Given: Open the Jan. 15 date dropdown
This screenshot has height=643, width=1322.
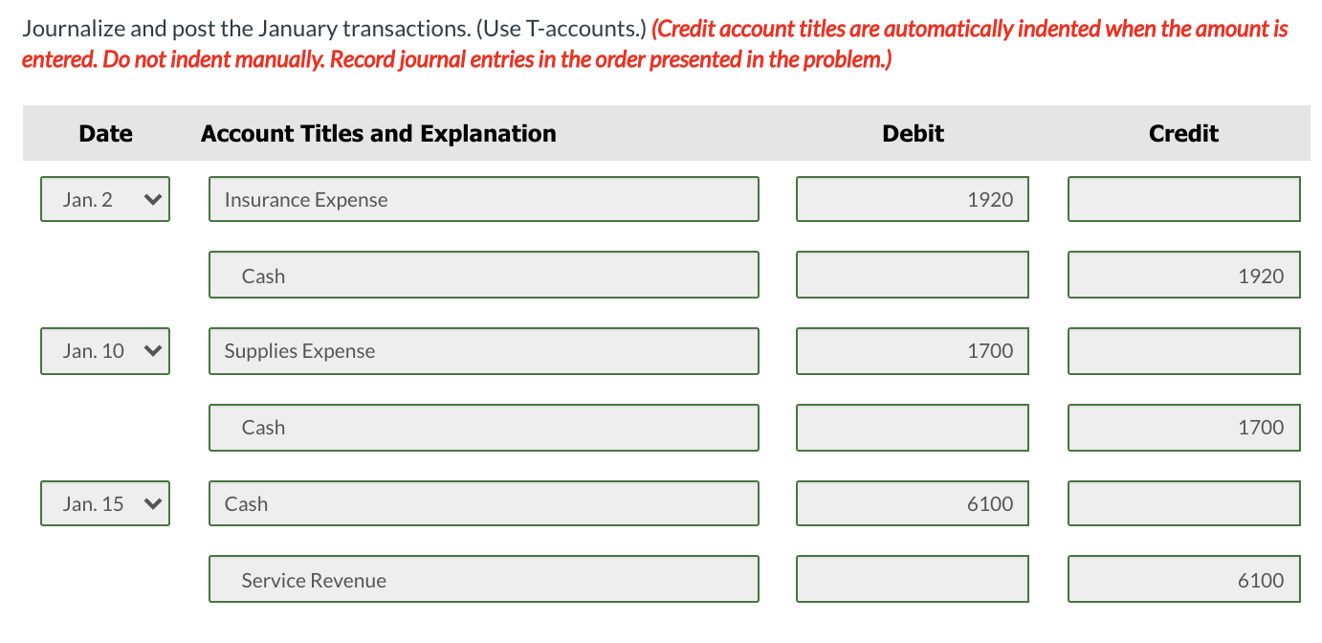Looking at the screenshot, I should click(105, 503).
